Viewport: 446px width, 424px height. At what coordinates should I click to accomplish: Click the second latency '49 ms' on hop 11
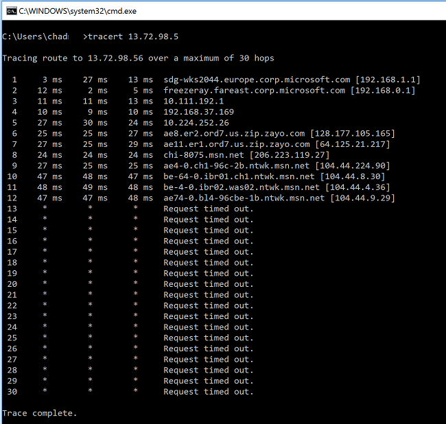pos(95,187)
